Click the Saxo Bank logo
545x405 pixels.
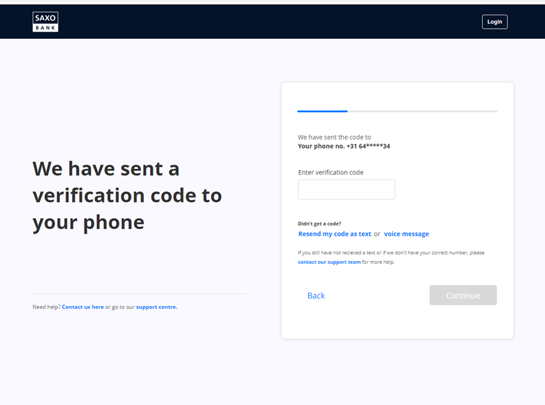pos(46,21)
